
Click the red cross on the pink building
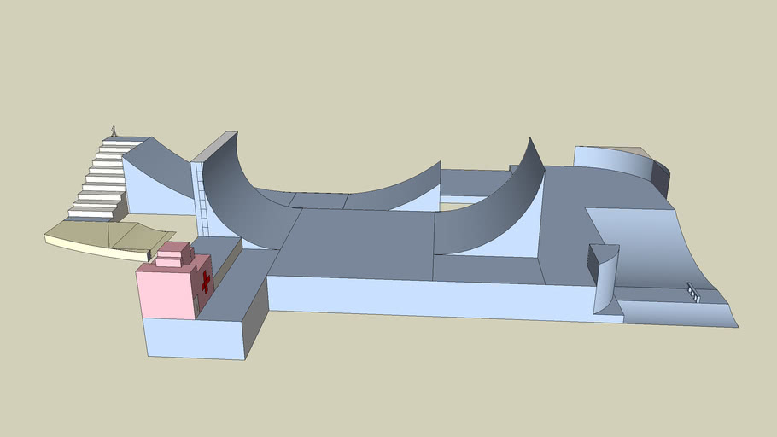pyautogui.click(x=205, y=283)
